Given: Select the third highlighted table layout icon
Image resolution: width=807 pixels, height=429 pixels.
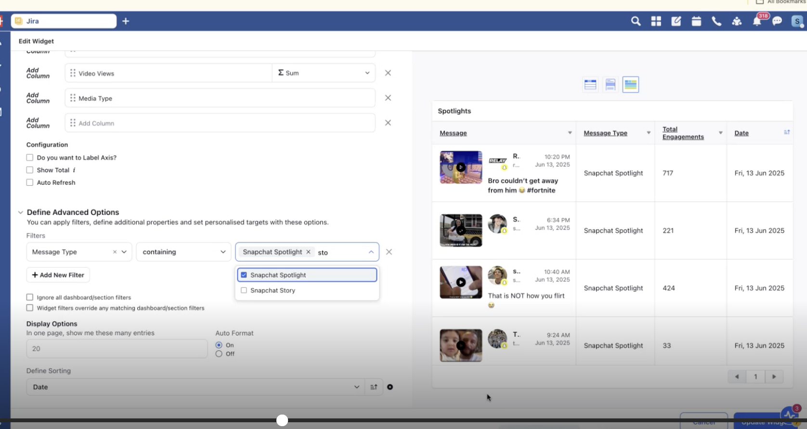Looking at the screenshot, I should (631, 85).
